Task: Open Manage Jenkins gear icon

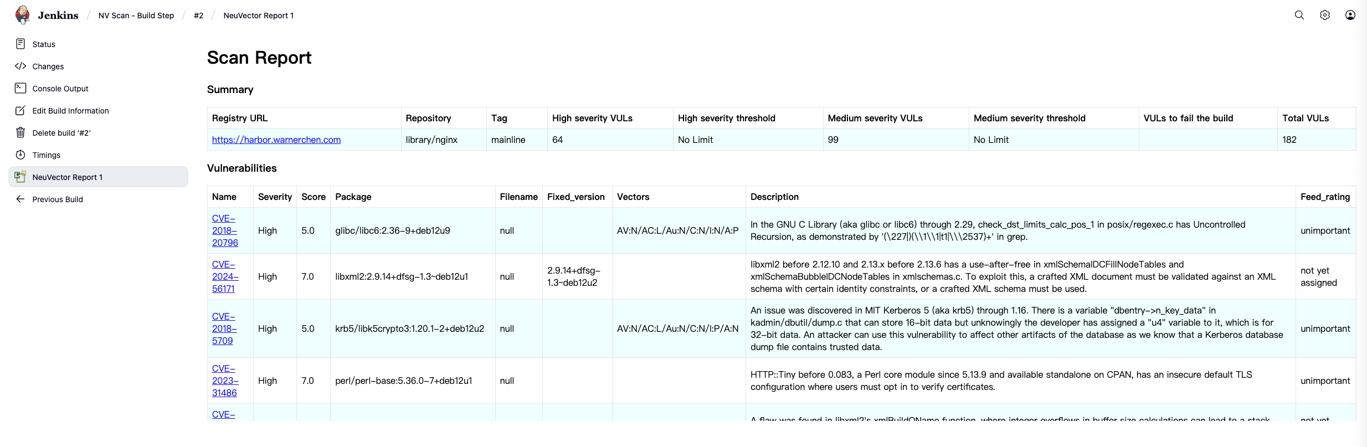Action: pyautogui.click(x=1324, y=16)
